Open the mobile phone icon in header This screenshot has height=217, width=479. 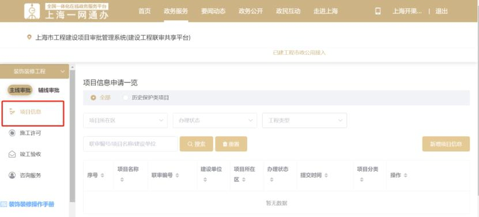pyautogui.click(x=378, y=12)
